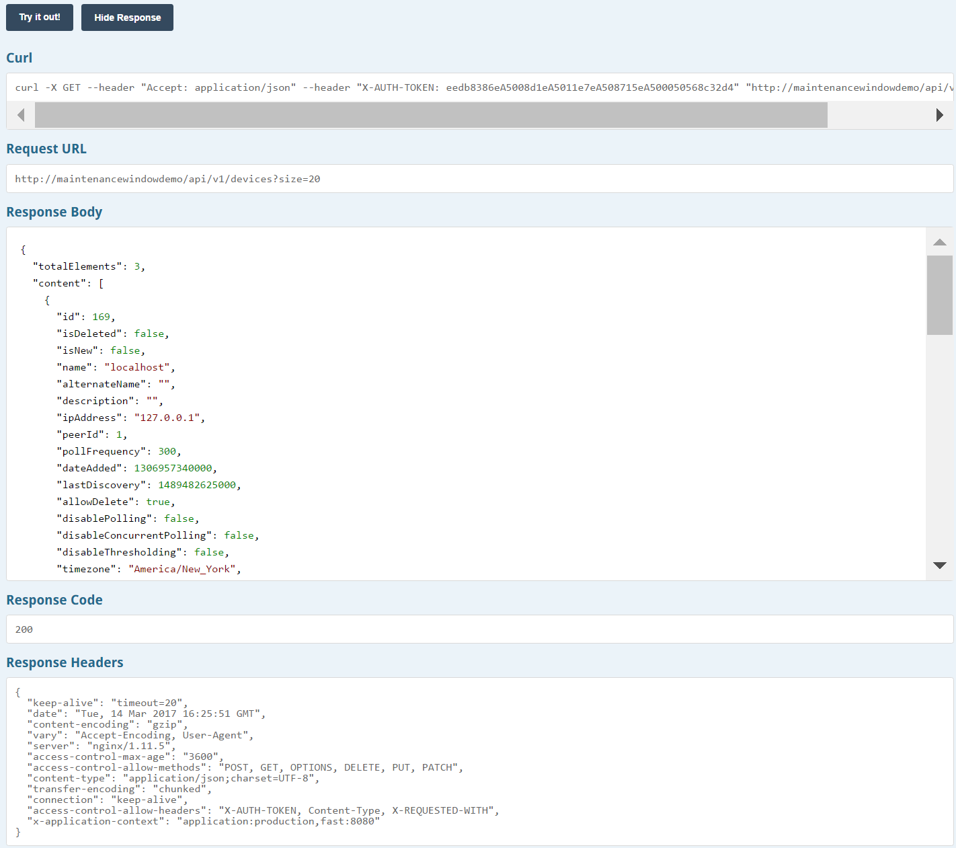Viewport: 956px width, 848px height.
Task: Click the "name": "localhost" line
Action: point(116,367)
